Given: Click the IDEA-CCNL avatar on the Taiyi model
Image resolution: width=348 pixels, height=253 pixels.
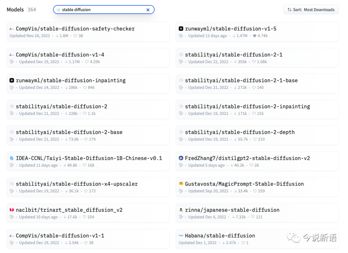Looking at the screenshot, I should (x=12, y=158).
